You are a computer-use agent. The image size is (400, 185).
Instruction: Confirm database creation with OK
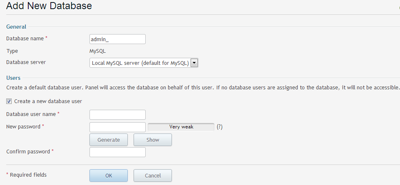pyautogui.click(x=108, y=175)
